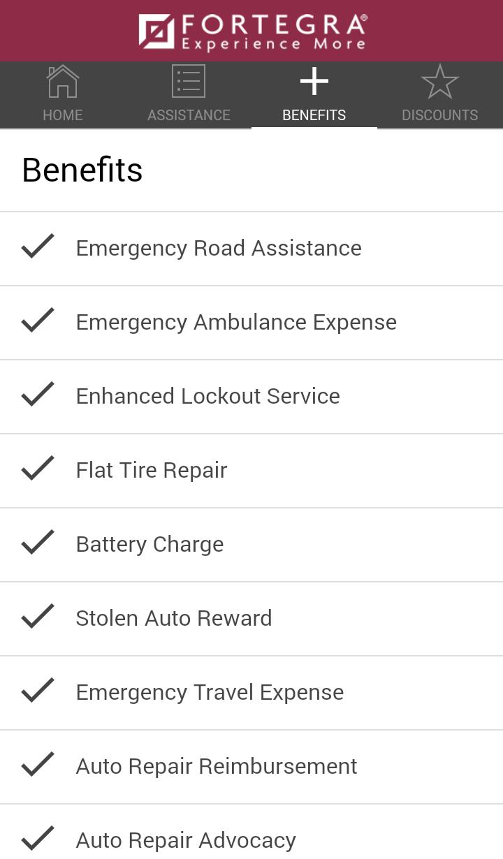Switch to the ASSISTANCE tab label
The image size is (503, 859).
click(189, 115)
